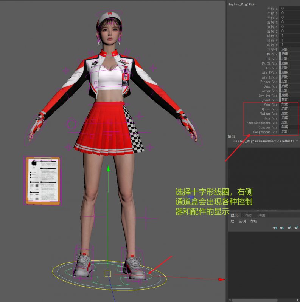
Task: Open the Ik Vis value dropdown
Action: pos(289,59)
